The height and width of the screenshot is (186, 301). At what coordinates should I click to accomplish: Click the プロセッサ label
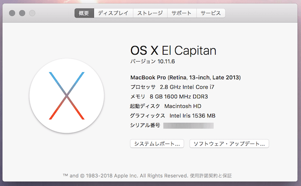pos(143,87)
